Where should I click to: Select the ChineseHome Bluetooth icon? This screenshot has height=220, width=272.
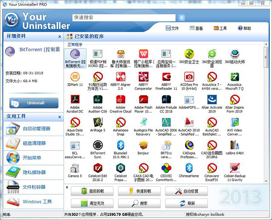tap(189, 168)
